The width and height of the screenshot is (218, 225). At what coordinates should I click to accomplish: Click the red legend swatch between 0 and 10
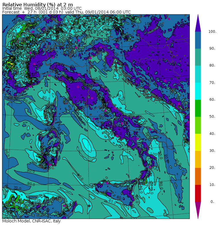[x=198, y=193]
